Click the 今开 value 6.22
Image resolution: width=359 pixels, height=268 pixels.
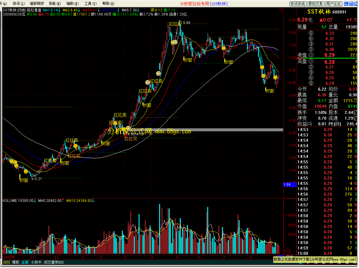coord(322,89)
